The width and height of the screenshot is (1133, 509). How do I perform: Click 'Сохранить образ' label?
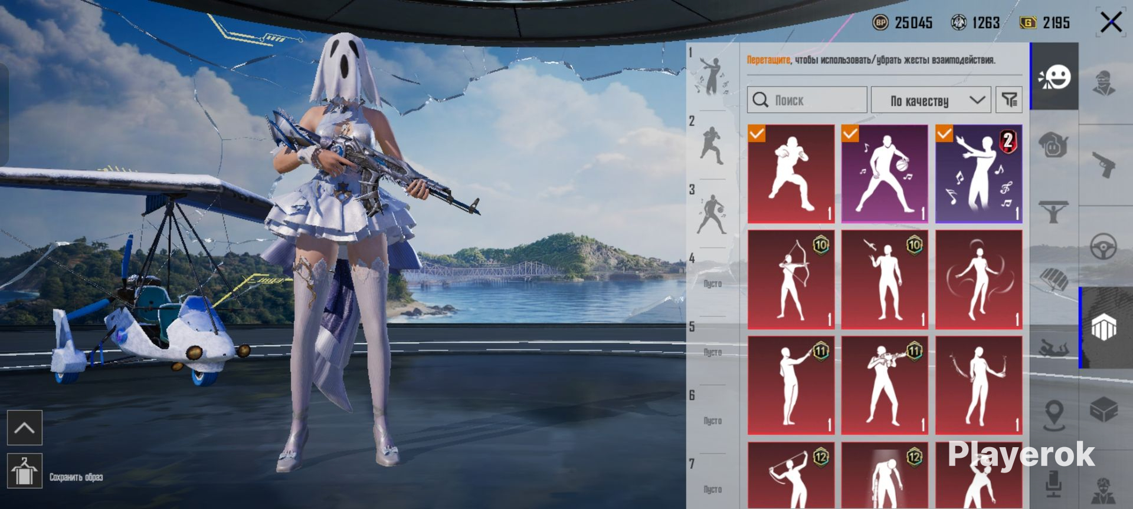click(x=76, y=477)
